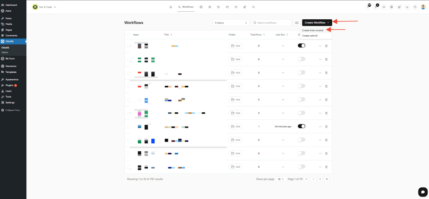Delete the first workflow using trash icon
This screenshot has height=199, width=429.
click(326, 46)
